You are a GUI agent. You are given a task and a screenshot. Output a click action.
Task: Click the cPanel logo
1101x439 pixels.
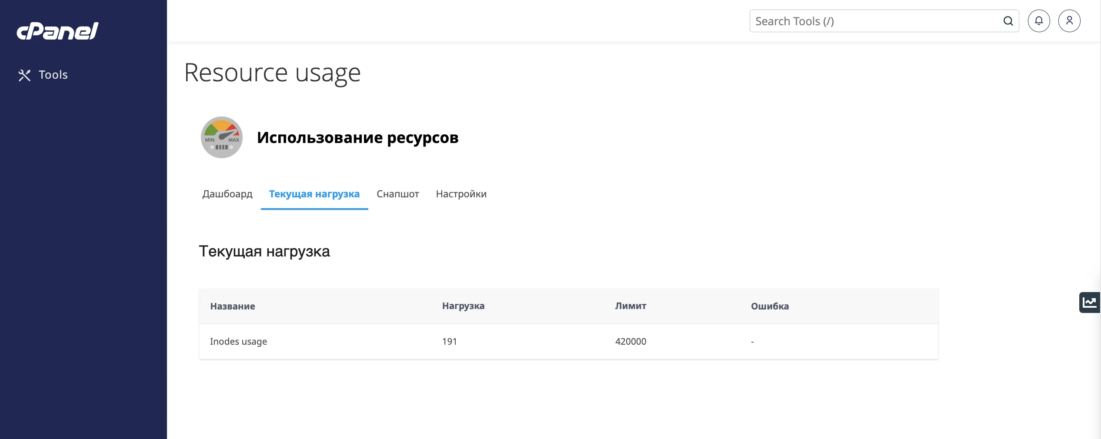click(x=57, y=31)
